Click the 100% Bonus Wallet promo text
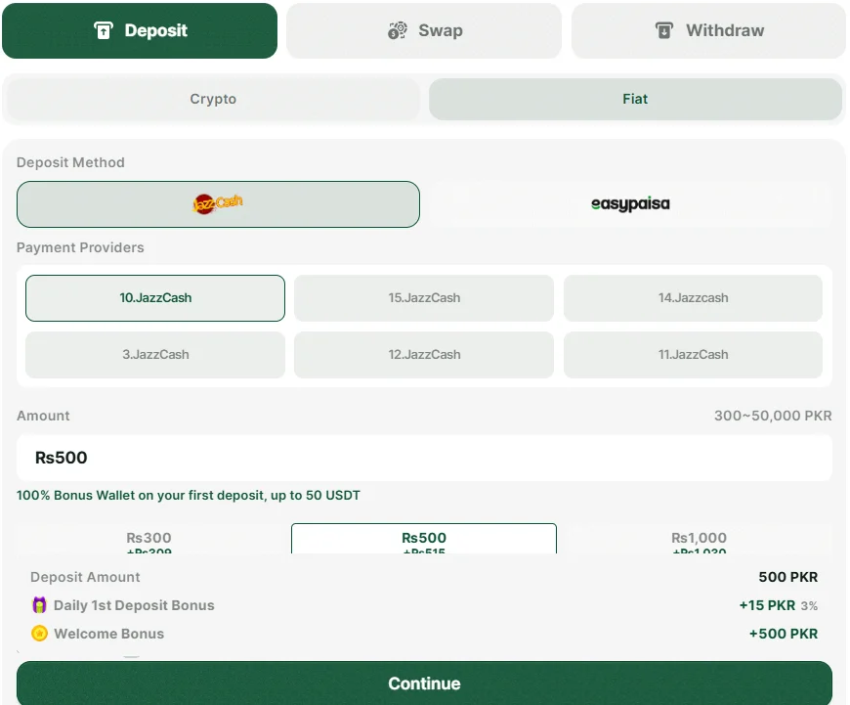Viewport: 850px width, 705px height. 189,495
